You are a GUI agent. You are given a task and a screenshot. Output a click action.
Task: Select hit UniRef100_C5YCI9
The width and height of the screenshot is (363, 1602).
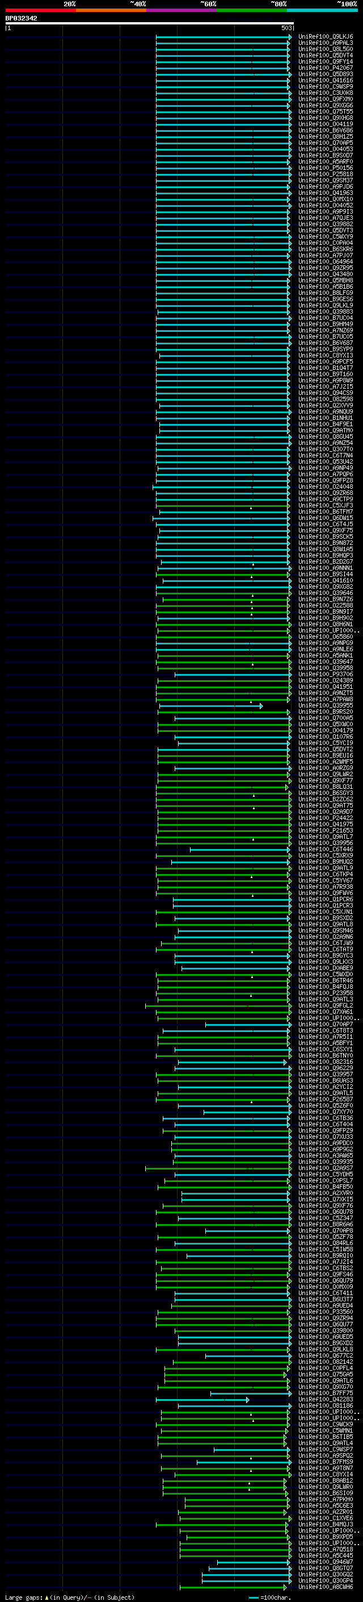pyautogui.click(x=326, y=743)
